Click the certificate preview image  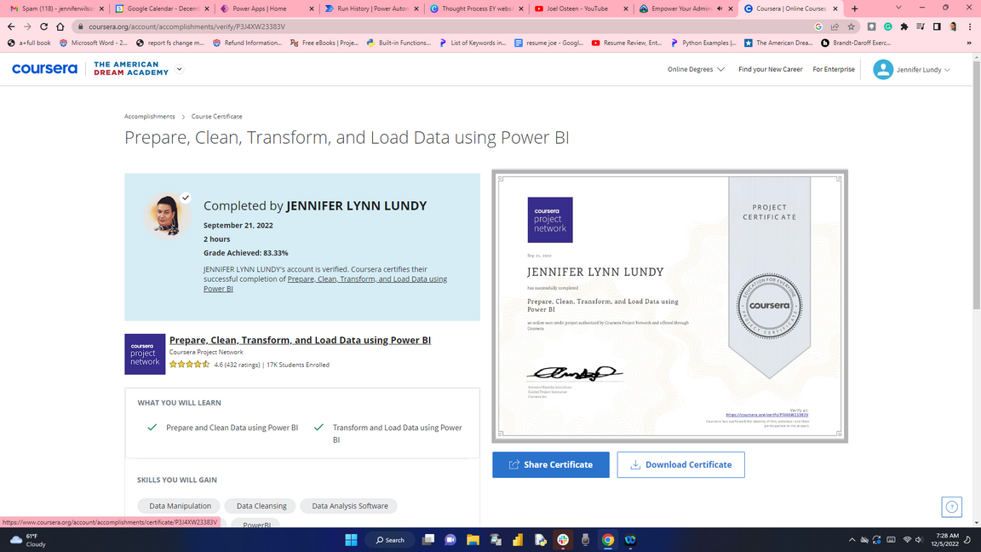(669, 306)
